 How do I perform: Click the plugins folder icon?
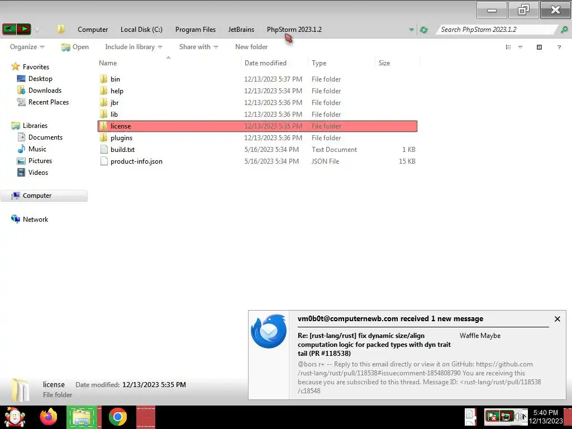point(104,137)
